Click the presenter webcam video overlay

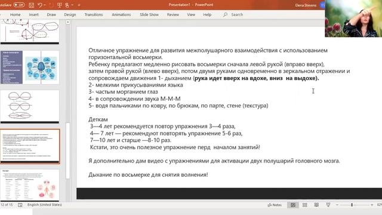[353, 19]
